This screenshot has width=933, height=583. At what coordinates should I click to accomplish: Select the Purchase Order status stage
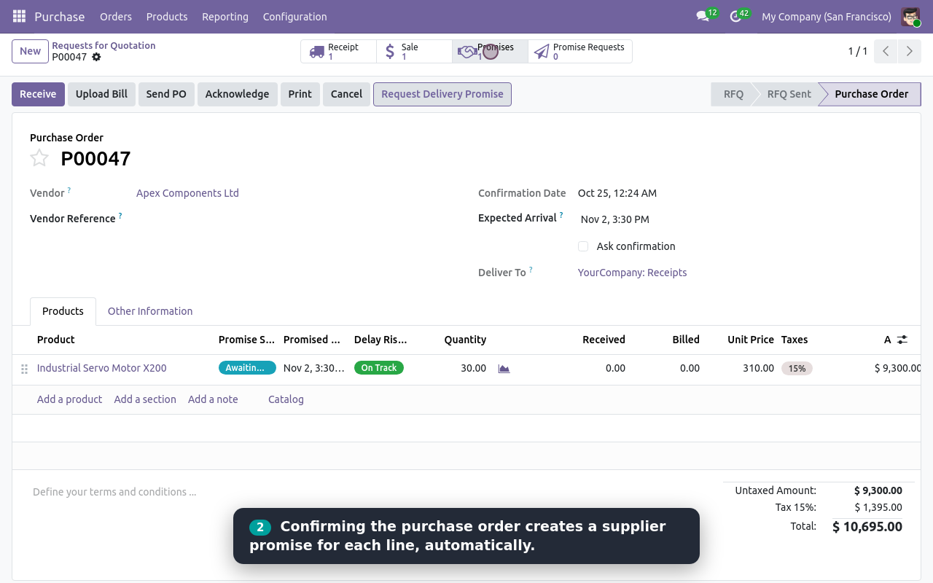[x=871, y=94]
